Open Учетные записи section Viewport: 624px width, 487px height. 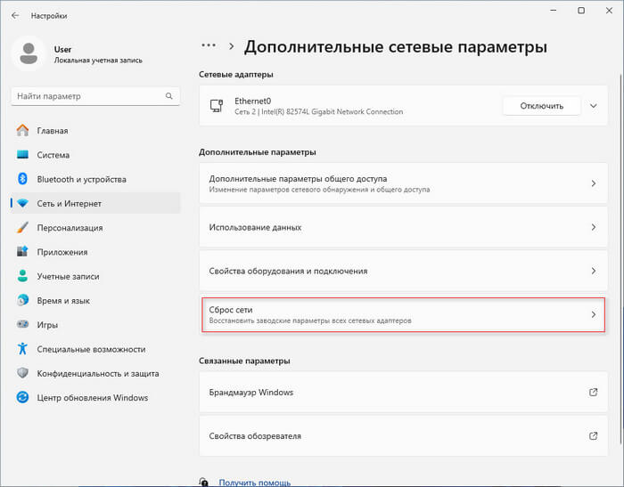coord(95,276)
